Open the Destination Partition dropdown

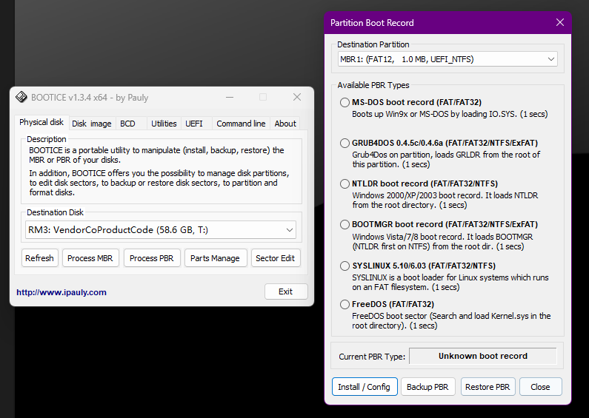coord(447,59)
